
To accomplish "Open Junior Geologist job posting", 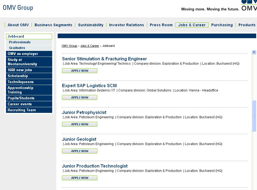I will [x=79, y=139].
